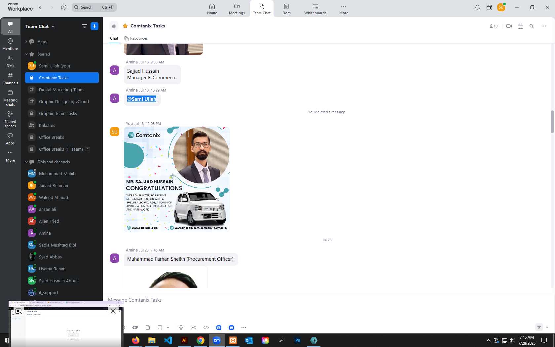This screenshot has width=555, height=347.
Task: Open the screen capture options dropdown arrow
Action: 168,328
